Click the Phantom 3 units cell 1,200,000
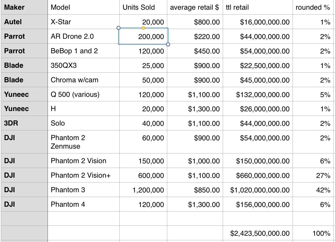This screenshot has width=335, height=242. 143,190
